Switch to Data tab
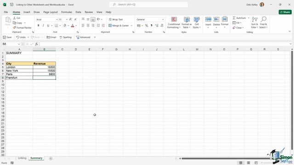The image size is (294, 165). point(79,12)
